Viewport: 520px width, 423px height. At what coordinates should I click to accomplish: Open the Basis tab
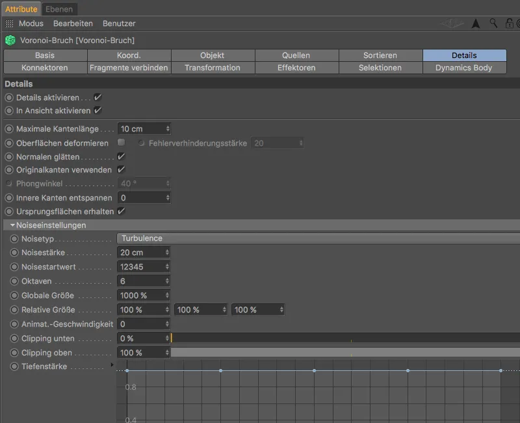click(45, 55)
